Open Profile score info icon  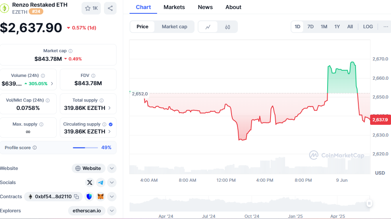click(35, 148)
